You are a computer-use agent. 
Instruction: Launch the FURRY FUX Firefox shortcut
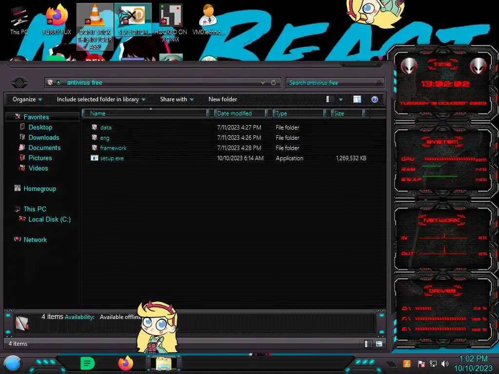57,20
